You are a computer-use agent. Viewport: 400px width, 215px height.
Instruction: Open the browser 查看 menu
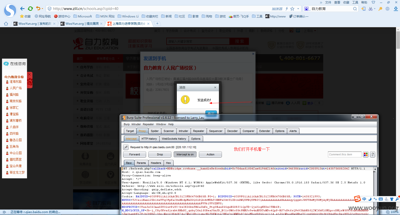[337, 2]
